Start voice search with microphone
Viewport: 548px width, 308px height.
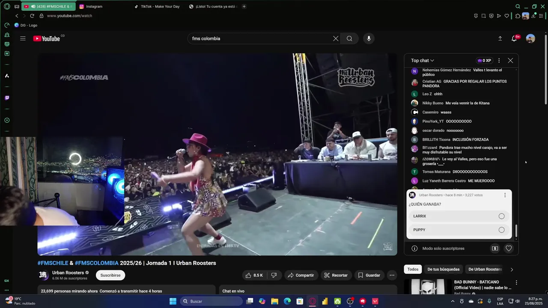pos(369,38)
